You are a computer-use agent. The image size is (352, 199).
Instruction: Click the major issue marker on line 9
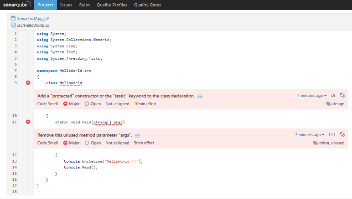(28, 83)
